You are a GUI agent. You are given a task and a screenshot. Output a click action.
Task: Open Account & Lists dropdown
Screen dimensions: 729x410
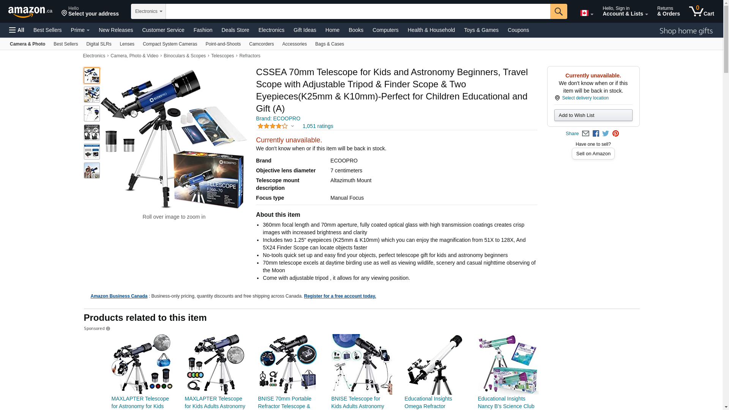(x=625, y=11)
